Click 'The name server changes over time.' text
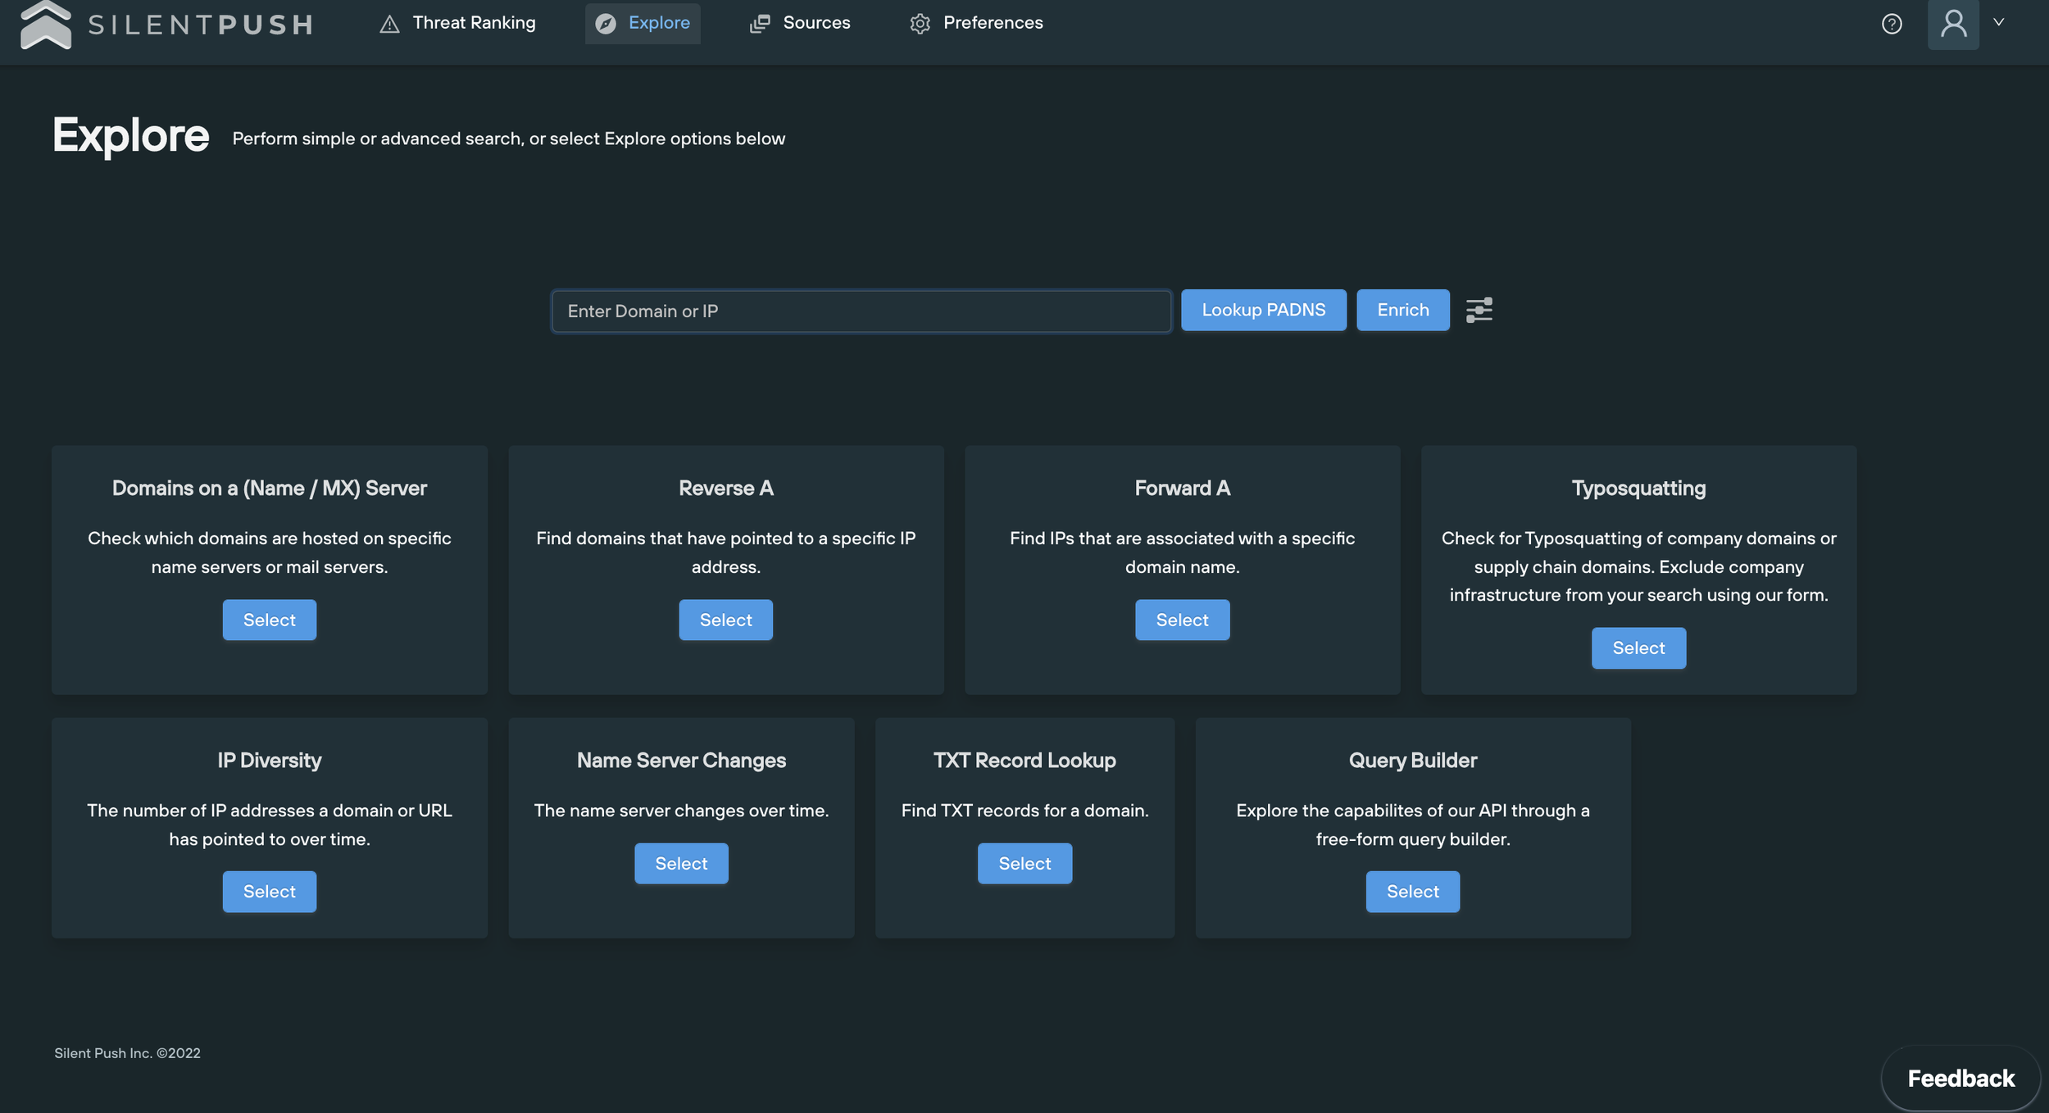Screen dimensions: 2049x1113 [x=681, y=811]
